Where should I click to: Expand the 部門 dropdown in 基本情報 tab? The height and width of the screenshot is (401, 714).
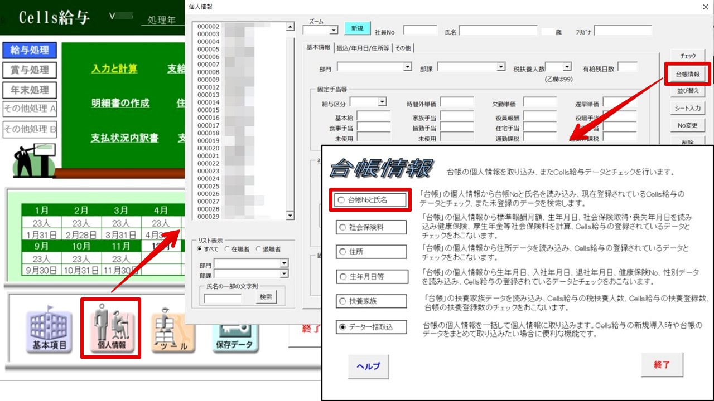[x=407, y=67]
